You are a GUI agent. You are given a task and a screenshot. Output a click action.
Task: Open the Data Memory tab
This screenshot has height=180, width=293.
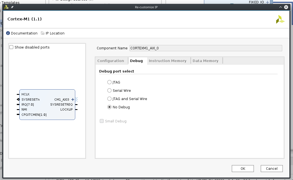205,61
